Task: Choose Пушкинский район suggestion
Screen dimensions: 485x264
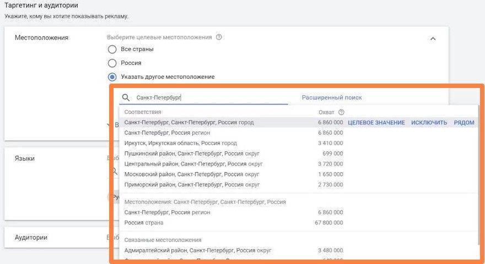Action: (192, 153)
